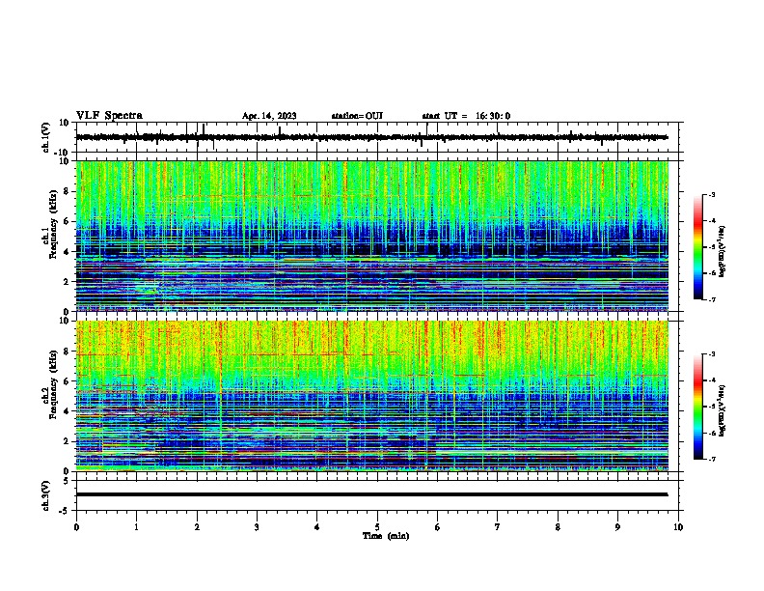The image size is (764, 591).
Task: Click the "0" tick on Time axis
Action: (x=76, y=527)
